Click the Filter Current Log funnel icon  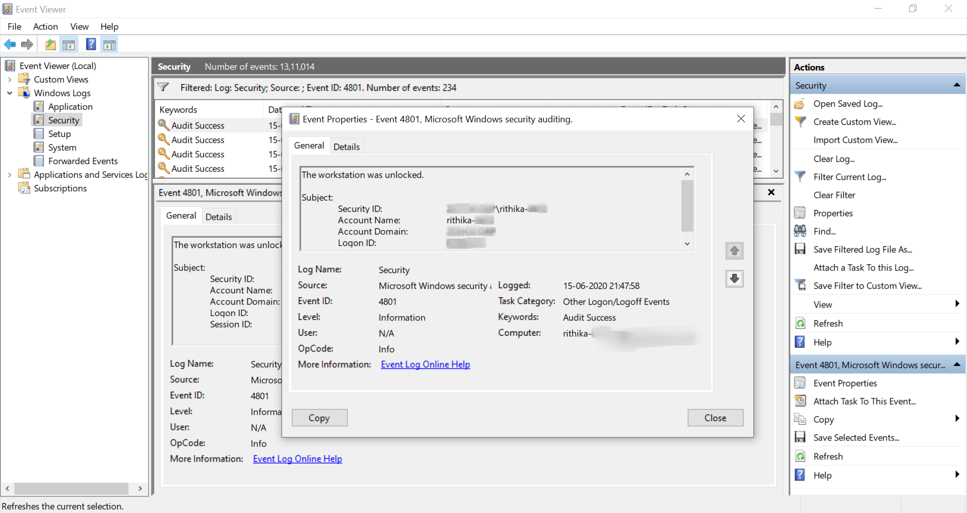click(800, 177)
